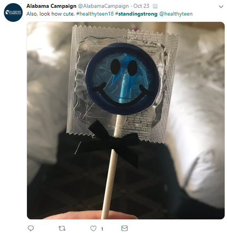This screenshot has width=227, height=233.
Task: Open the Alabama Campaign display name
Action: click(51, 6)
